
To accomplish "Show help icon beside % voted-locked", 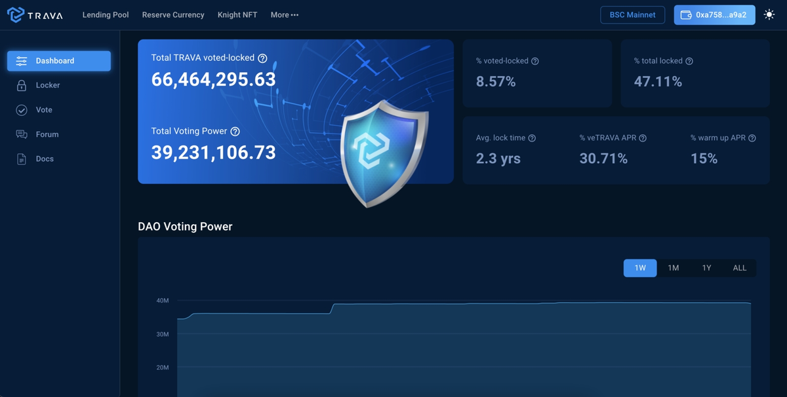I will point(535,61).
